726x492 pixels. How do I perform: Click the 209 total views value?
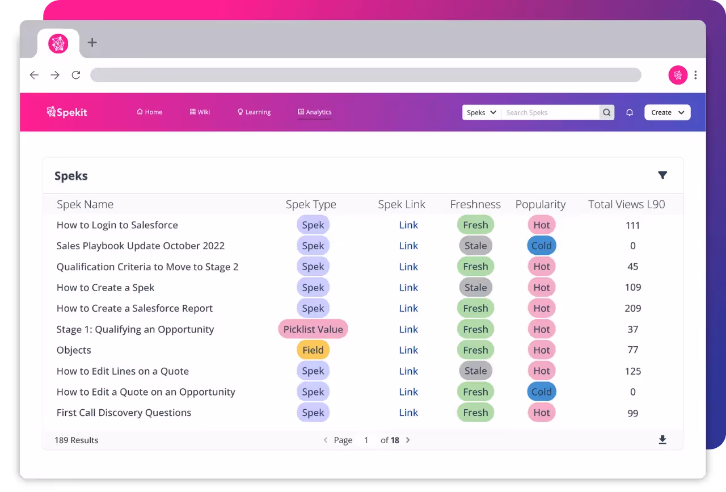(x=633, y=308)
